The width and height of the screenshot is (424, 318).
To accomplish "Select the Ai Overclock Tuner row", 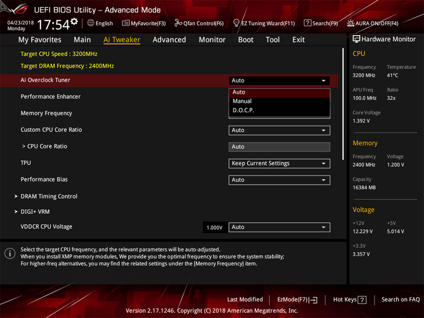I will tap(169, 80).
